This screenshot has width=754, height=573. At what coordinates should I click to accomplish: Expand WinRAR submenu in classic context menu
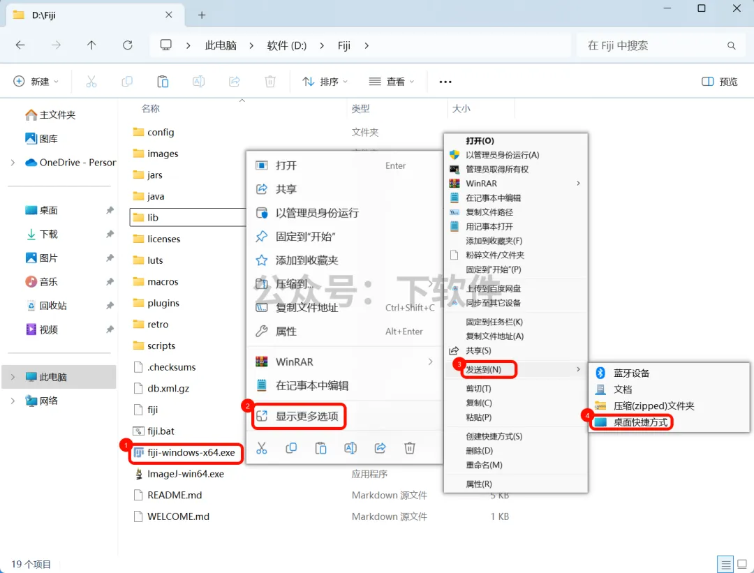point(579,183)
